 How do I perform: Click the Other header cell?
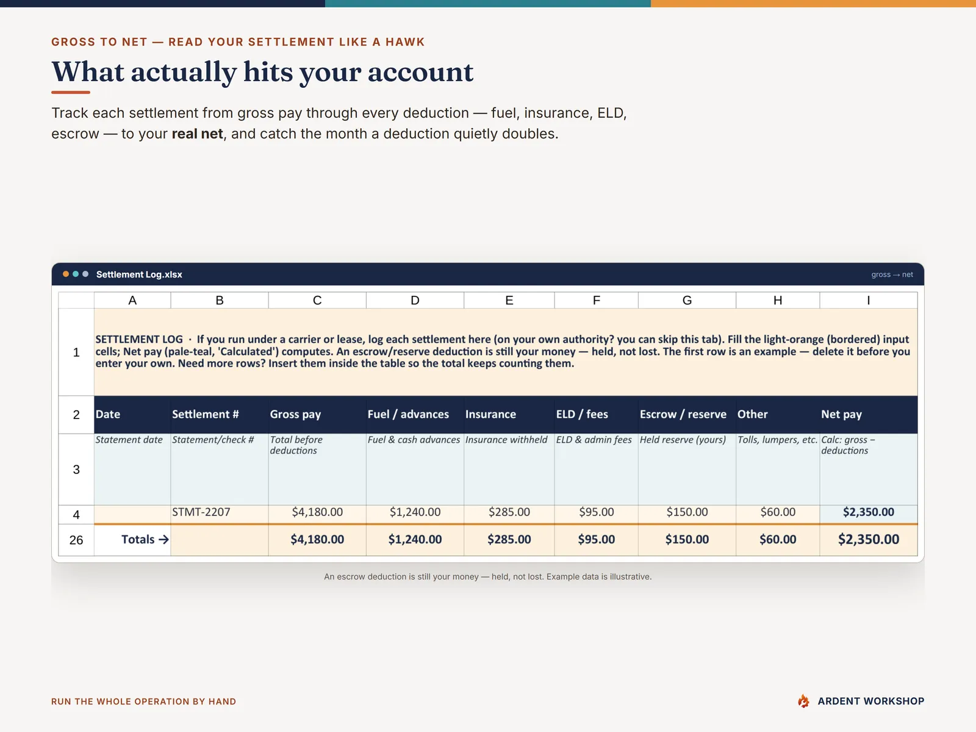778,415
